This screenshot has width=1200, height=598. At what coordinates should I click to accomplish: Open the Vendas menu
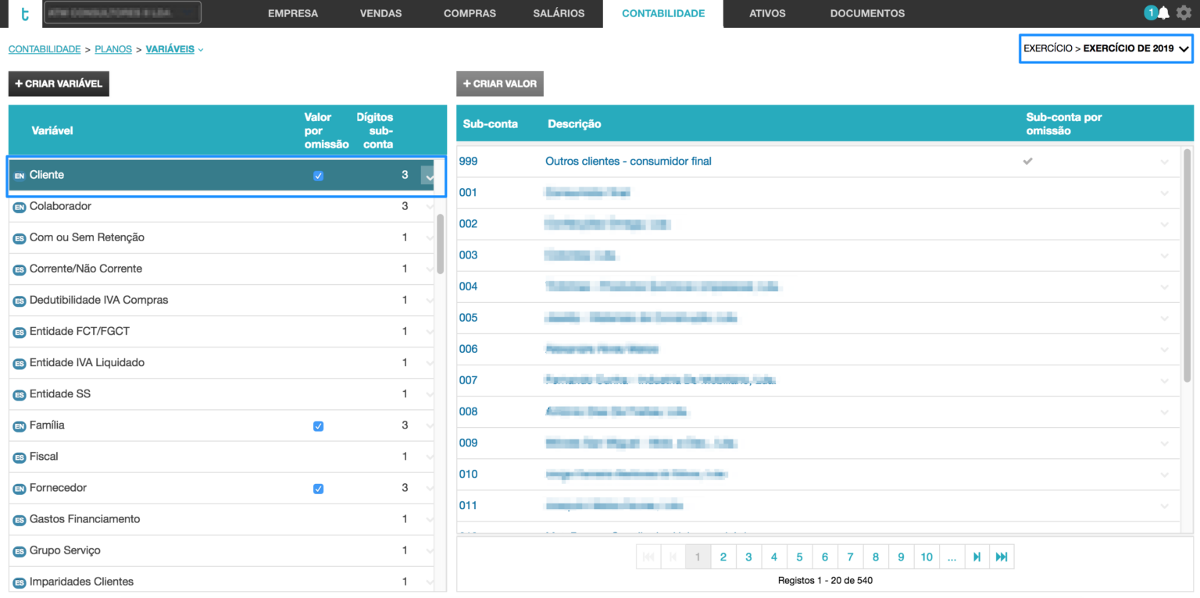380,13
